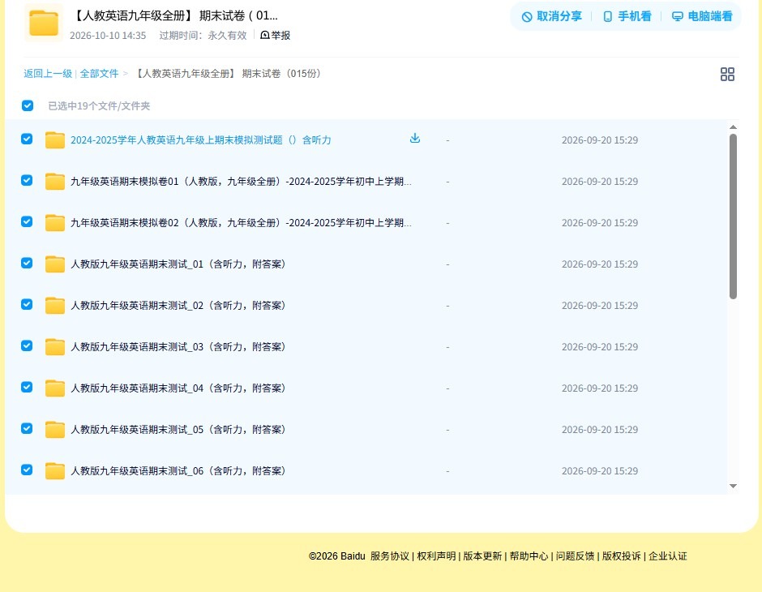Click 手机看 to view on phone
Screen dimensions: 762x592
point(627,16)
